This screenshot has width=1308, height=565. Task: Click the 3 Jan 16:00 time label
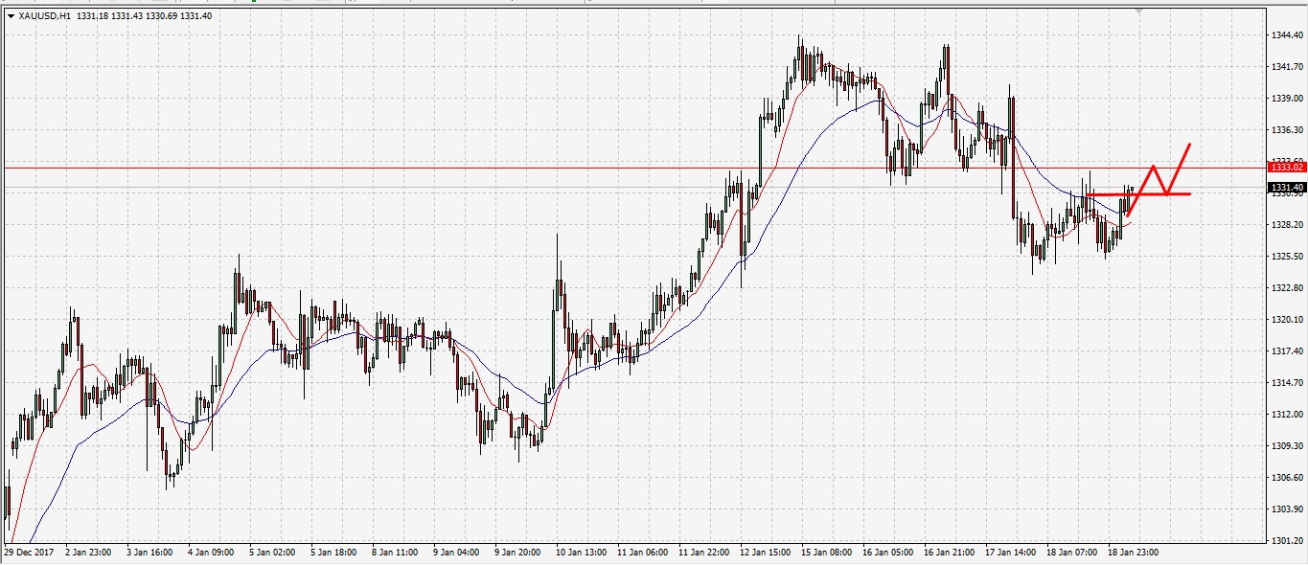click(149, 553)
